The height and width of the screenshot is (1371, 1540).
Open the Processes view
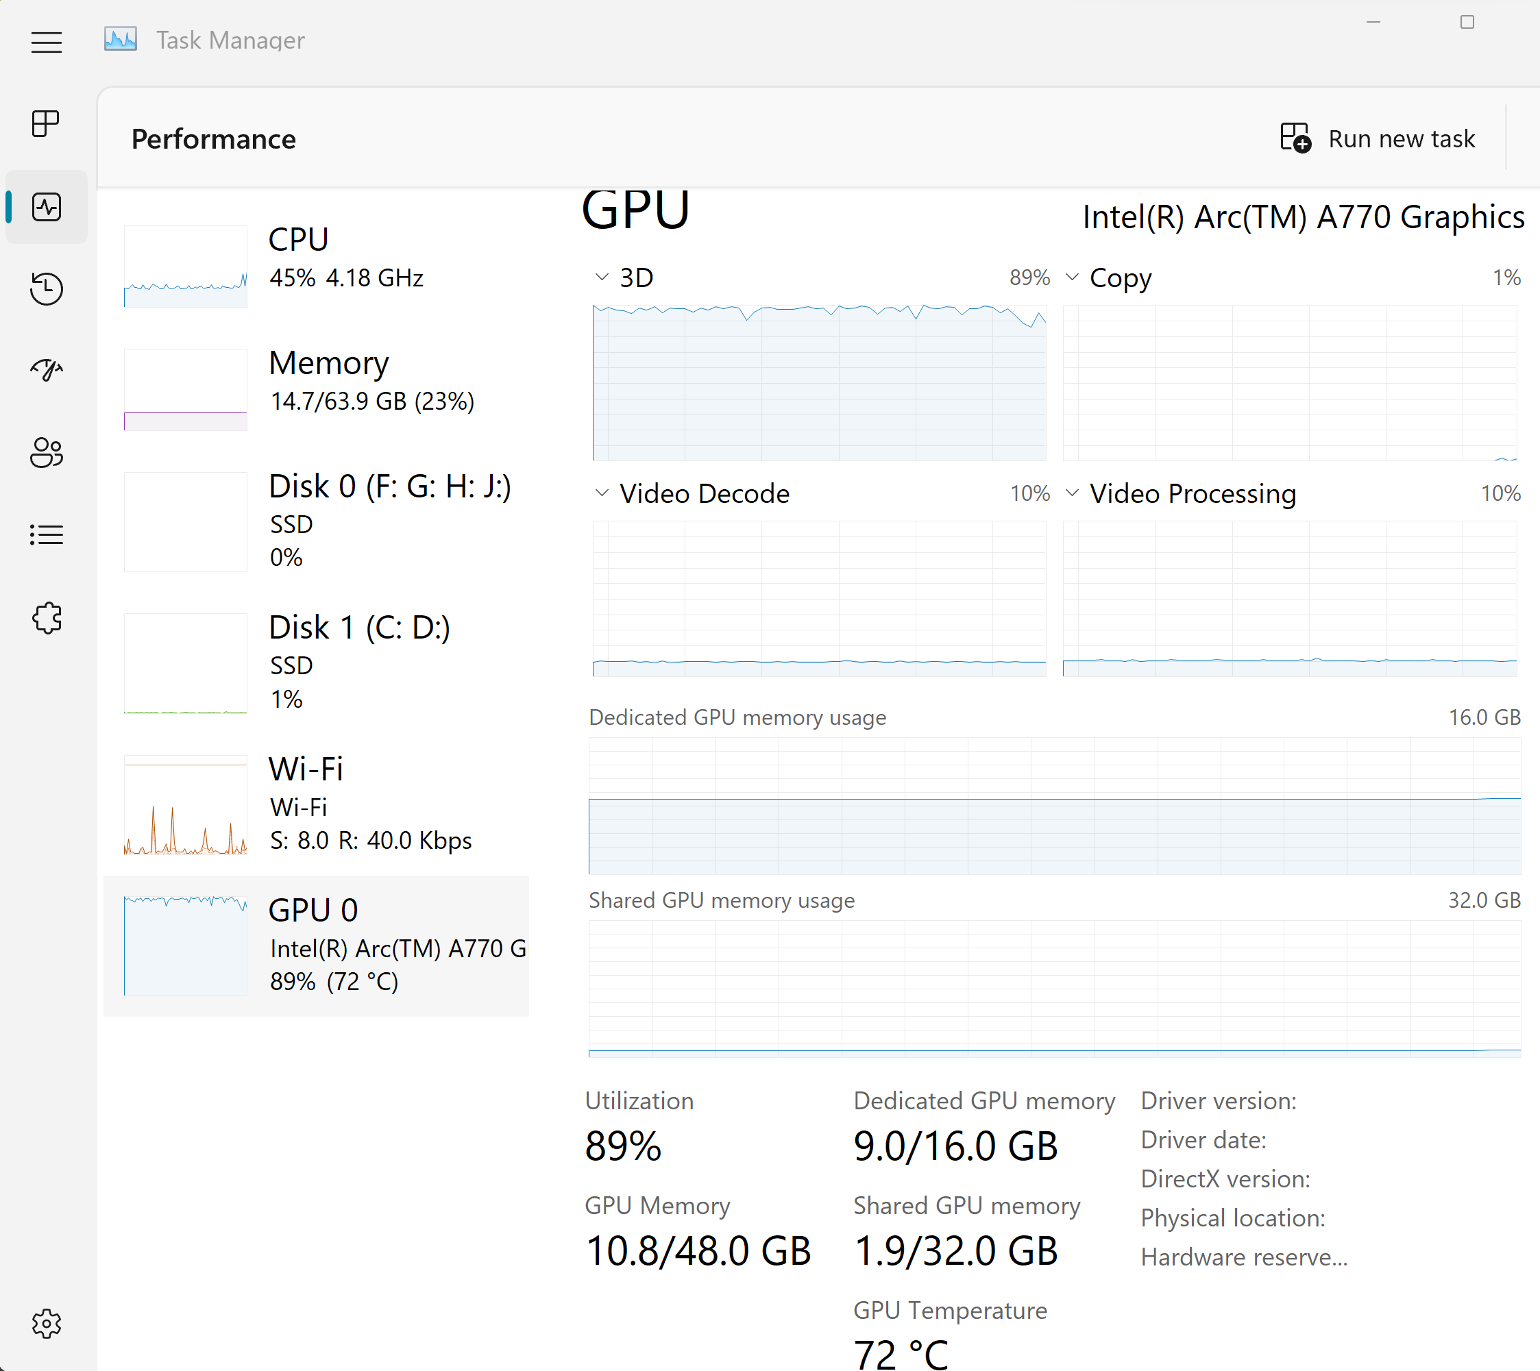(x=46, y=124)
